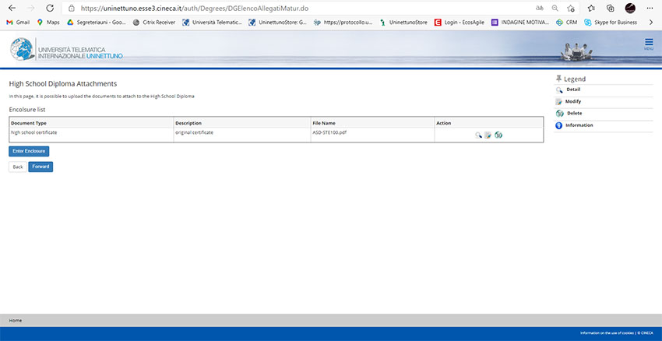Reload the page with the refresh icon

50,8
